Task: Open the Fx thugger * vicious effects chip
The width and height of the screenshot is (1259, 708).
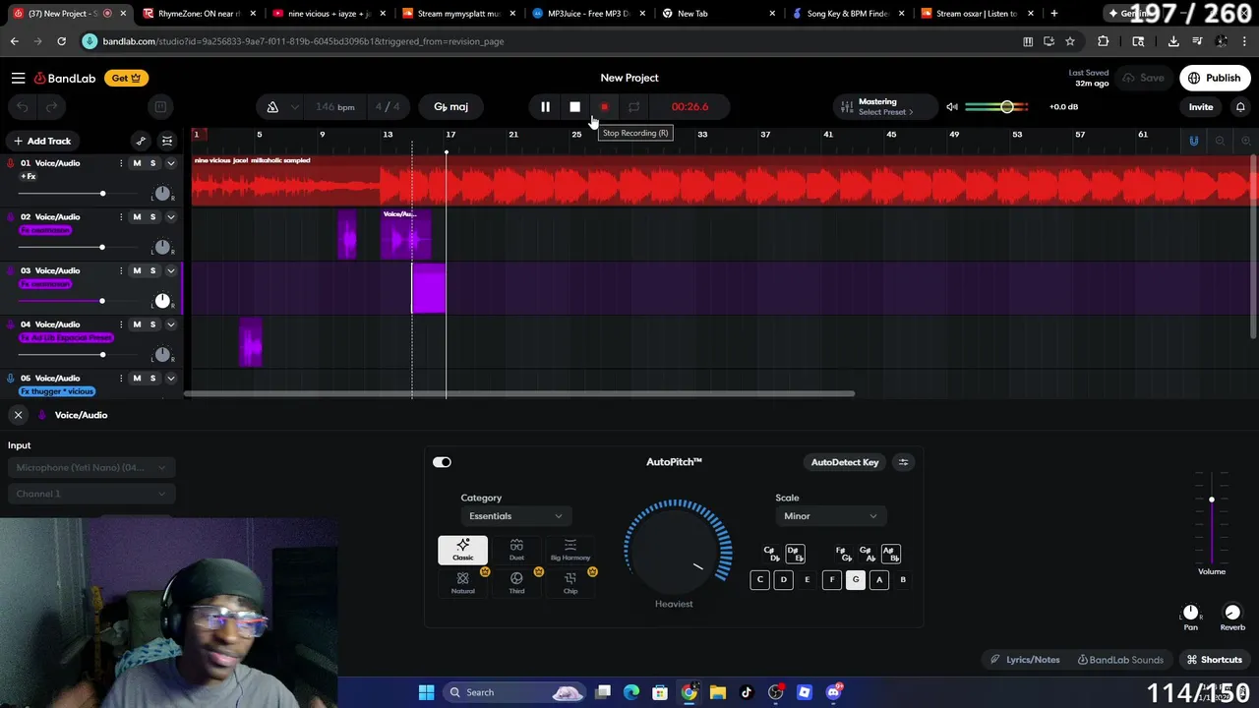Action: coord(57,391)
